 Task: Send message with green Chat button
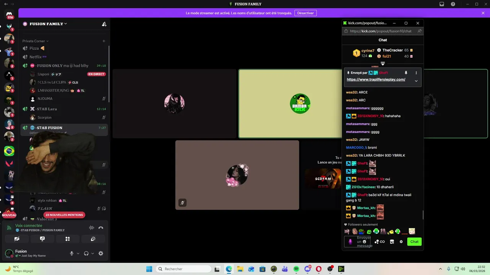414,241
